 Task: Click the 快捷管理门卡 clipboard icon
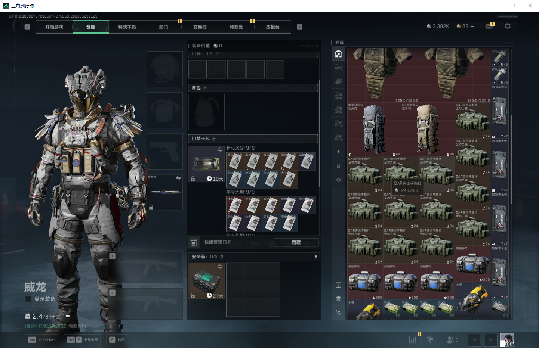pos(194,242)
